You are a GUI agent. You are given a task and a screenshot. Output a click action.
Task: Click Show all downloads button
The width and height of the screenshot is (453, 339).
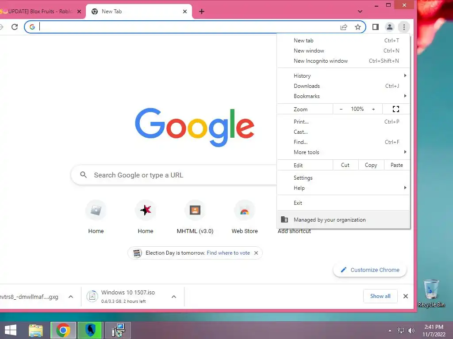pyautogui.click(x=380, y=296)
